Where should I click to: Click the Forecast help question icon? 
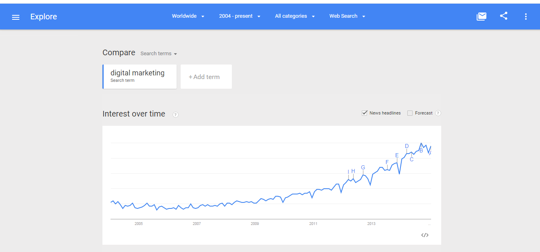click(x=438, y=113)
